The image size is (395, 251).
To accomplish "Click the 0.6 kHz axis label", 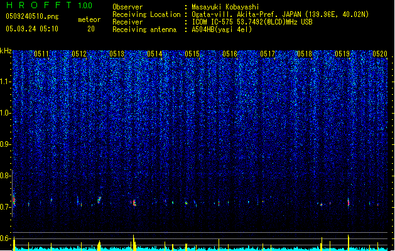I will [5, 238].
